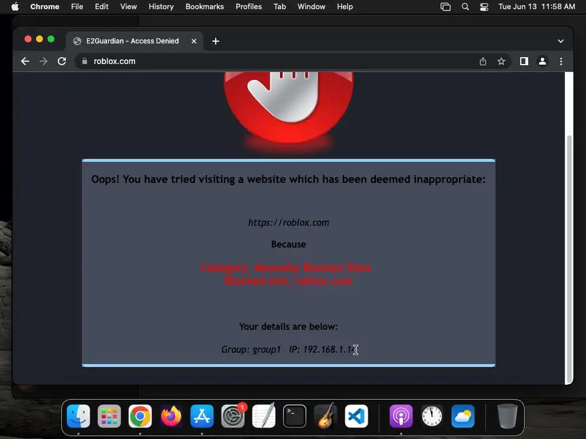
Task: Open the History menu
Action: point(161,7)
